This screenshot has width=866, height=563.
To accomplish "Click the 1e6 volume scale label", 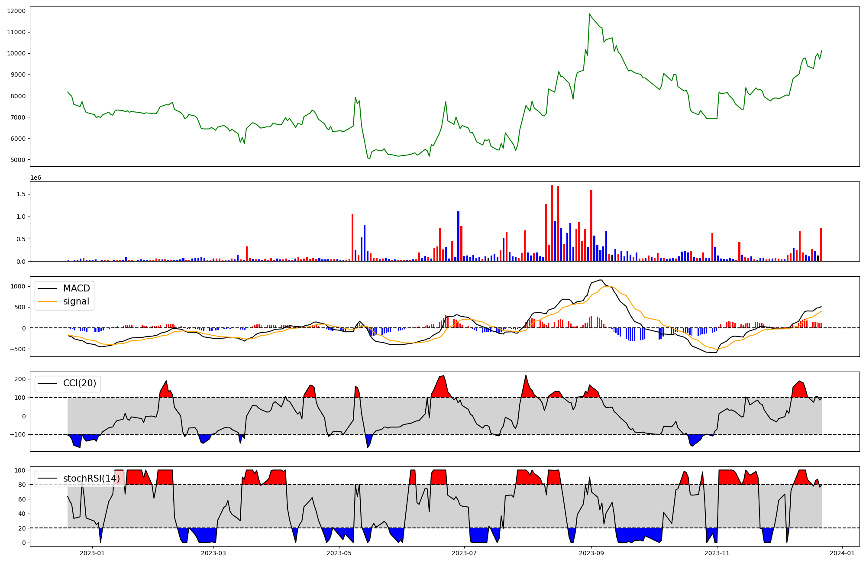I will (36, 178).
